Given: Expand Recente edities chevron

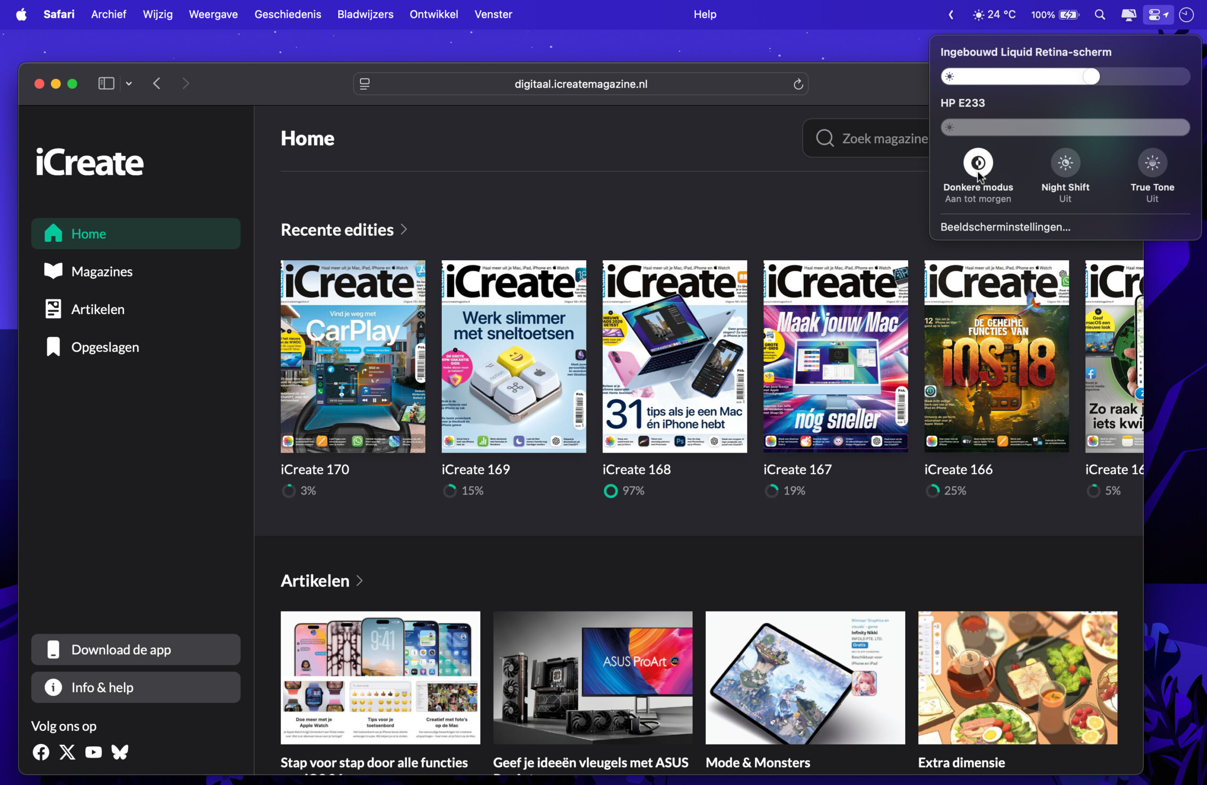Looking at the screenshot, I should click(404, 229).
